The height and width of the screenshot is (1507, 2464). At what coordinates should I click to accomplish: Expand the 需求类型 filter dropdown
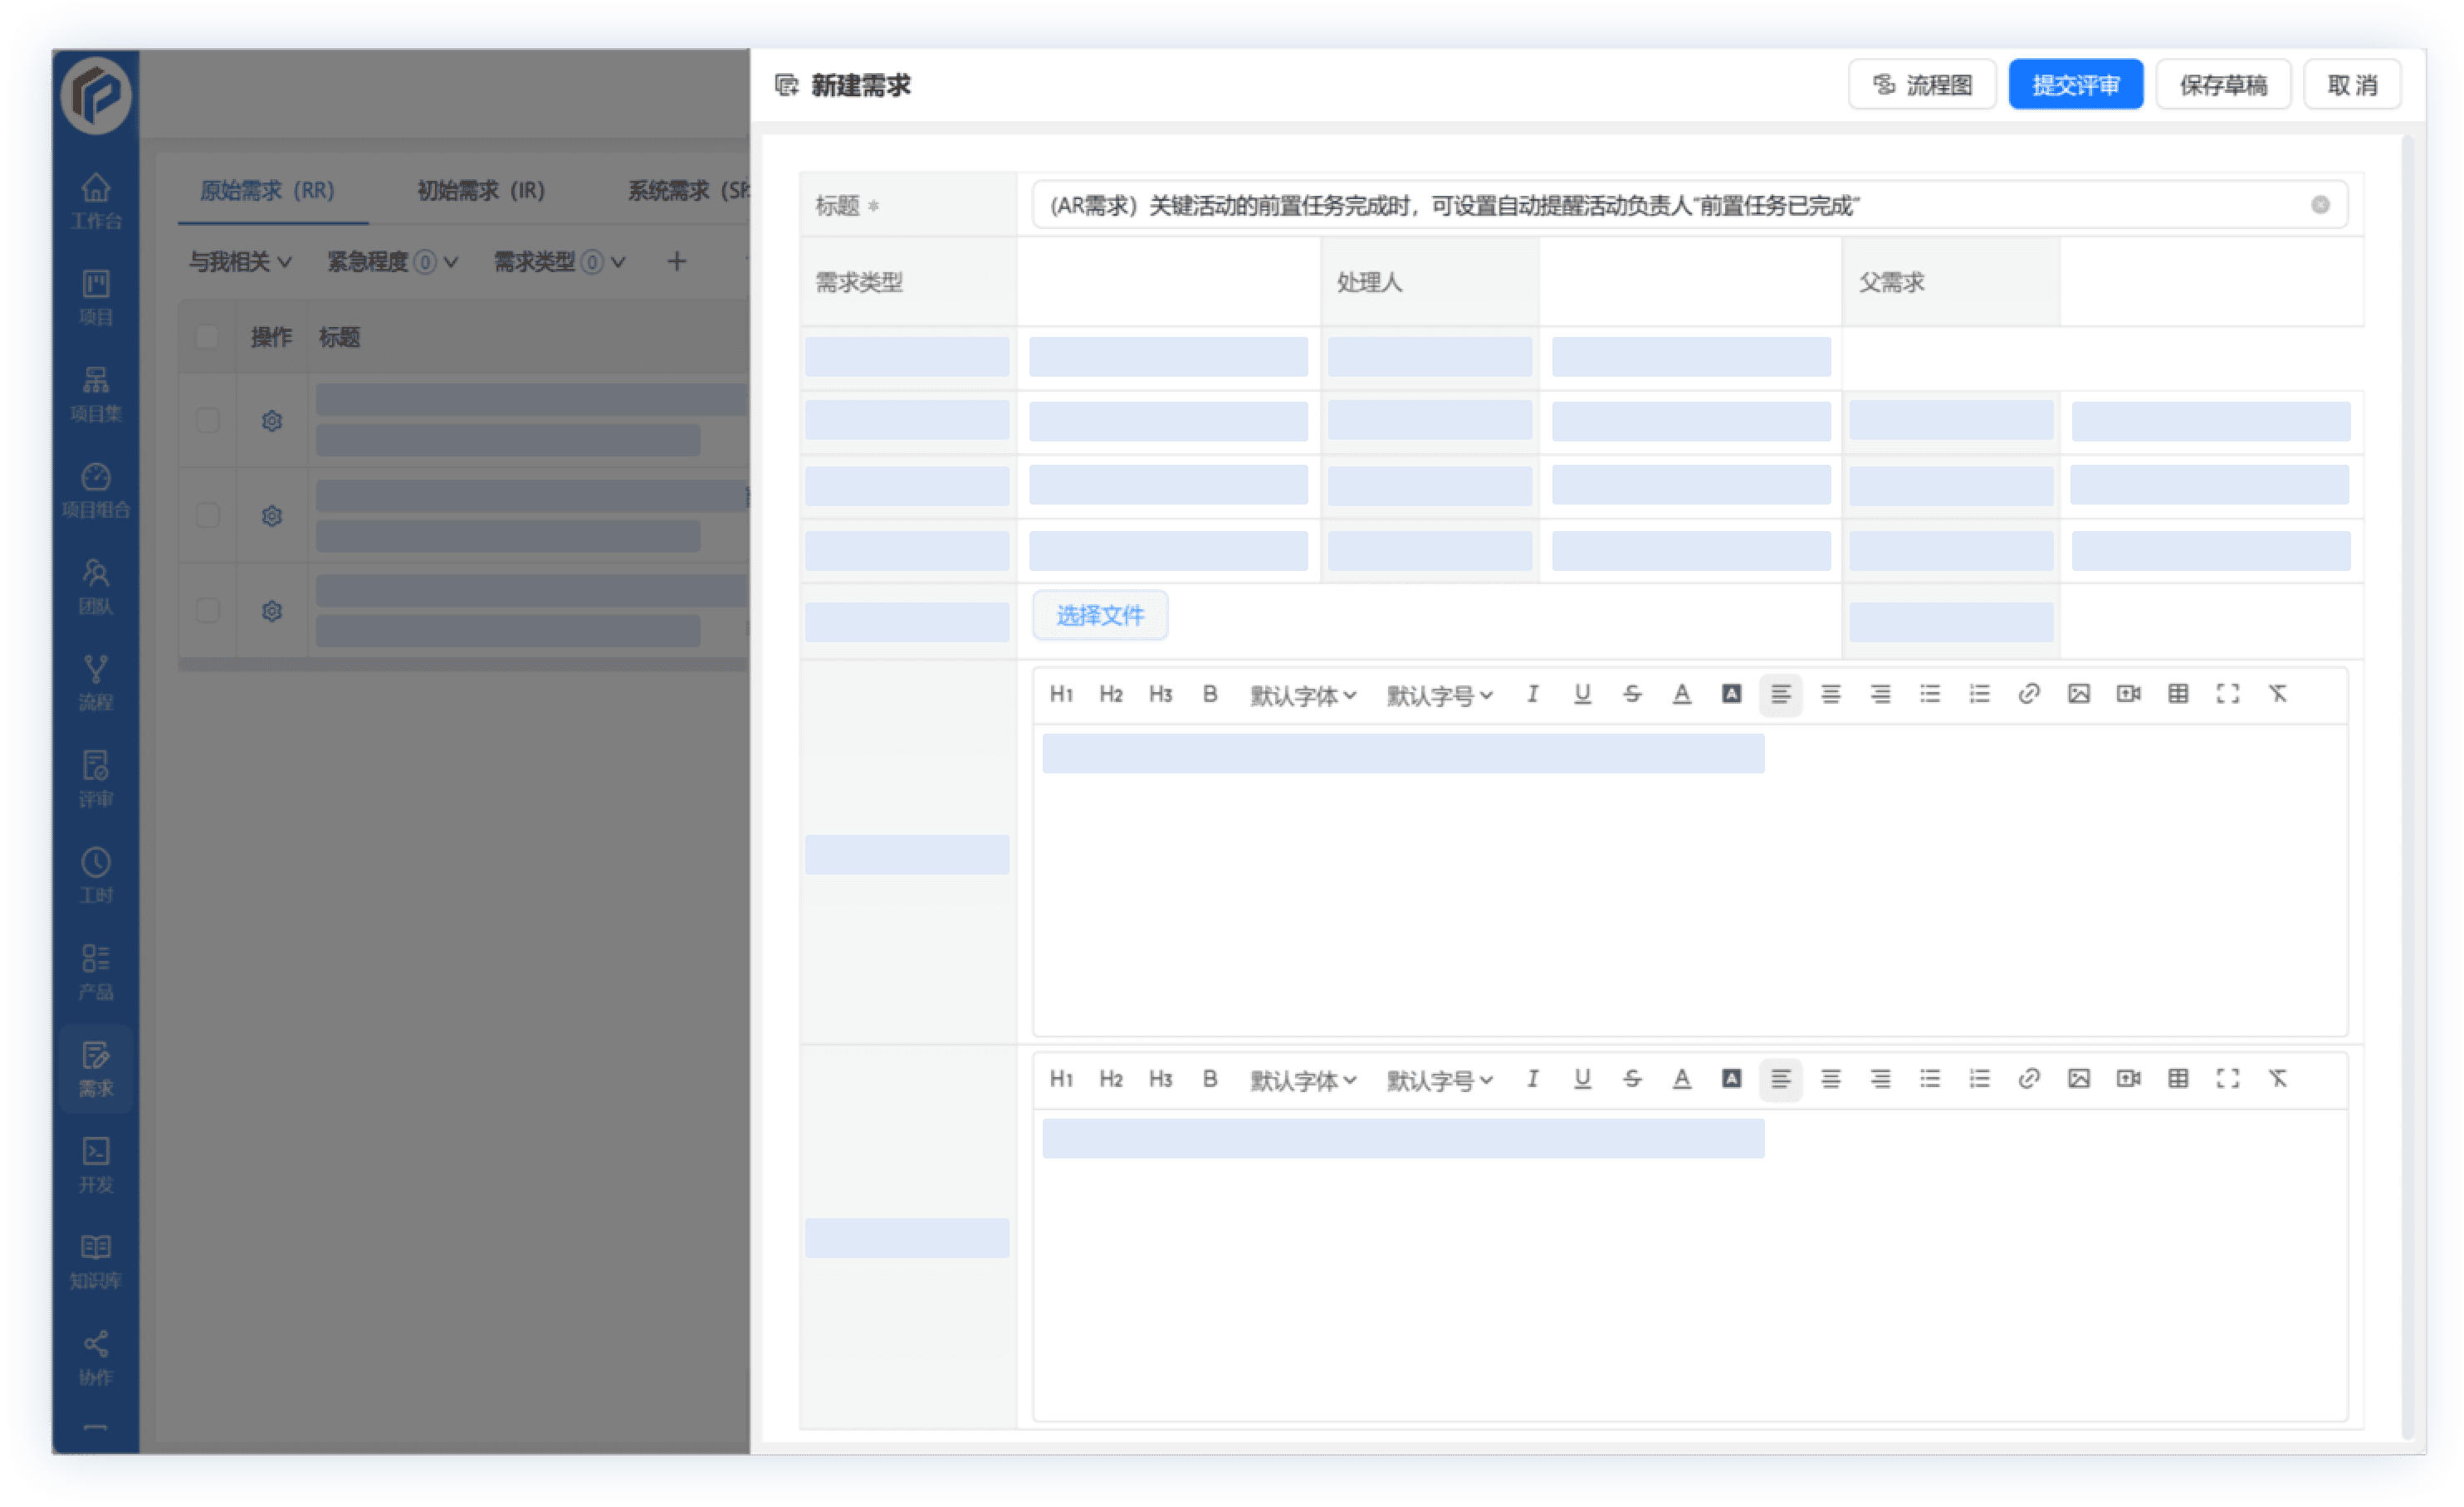(559, 262)
